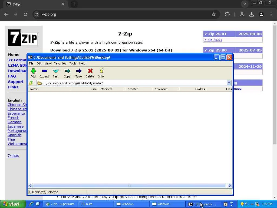Open the browser labs flask icon
Screen dimensions: 277x208
(242, 14)
